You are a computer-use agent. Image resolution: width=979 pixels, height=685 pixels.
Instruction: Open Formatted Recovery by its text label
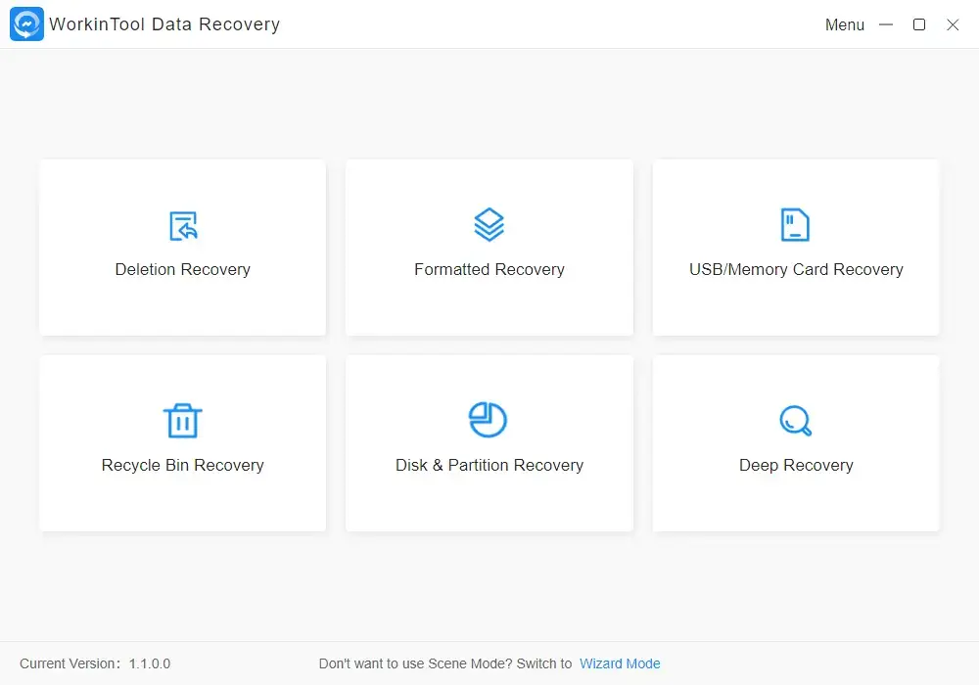[x=489, y=269]
